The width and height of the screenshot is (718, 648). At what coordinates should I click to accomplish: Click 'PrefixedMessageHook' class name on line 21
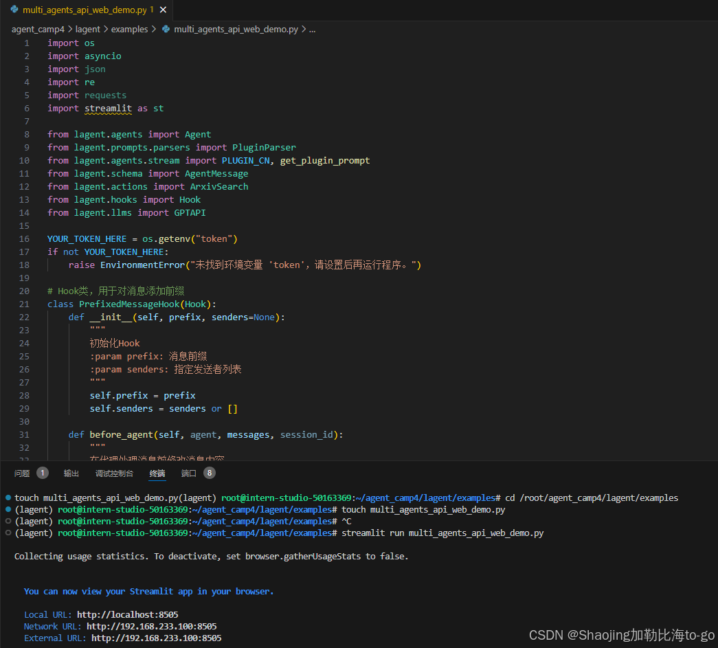(129, 304)
